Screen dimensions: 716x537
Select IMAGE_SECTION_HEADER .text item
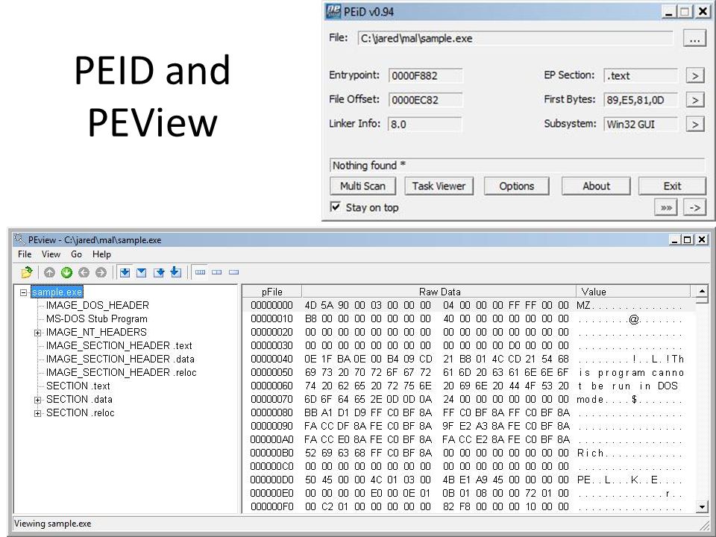[119, 345]
